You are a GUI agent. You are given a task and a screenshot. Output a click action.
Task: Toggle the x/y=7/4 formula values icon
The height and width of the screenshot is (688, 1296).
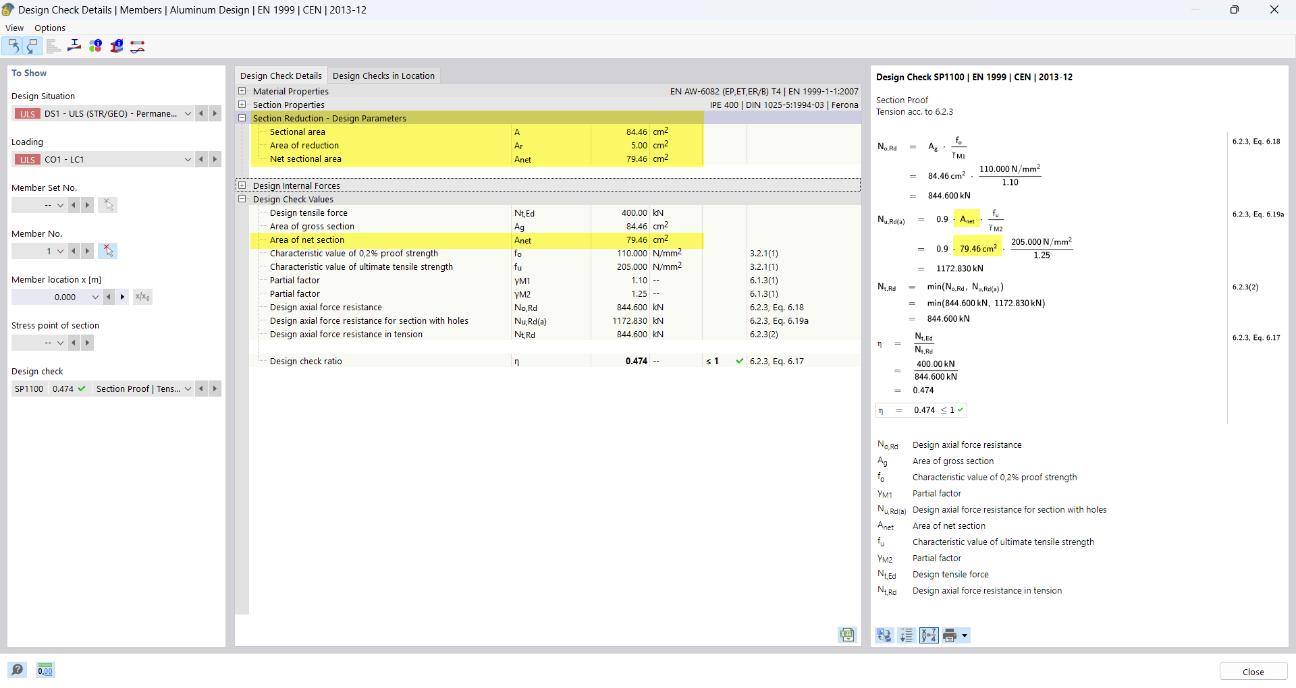pos(929,635)
